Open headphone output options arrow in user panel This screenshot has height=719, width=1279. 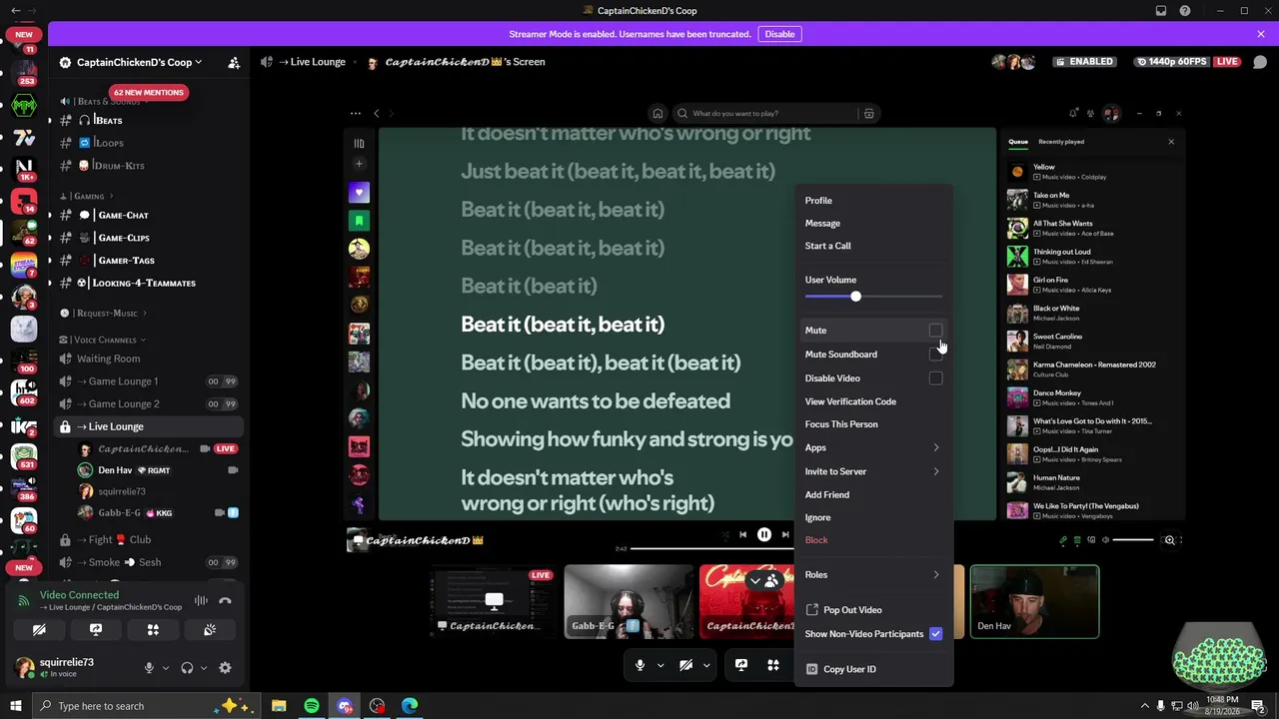coord(204,668)
